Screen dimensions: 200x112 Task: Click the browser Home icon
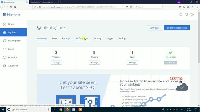click(15, 7)
